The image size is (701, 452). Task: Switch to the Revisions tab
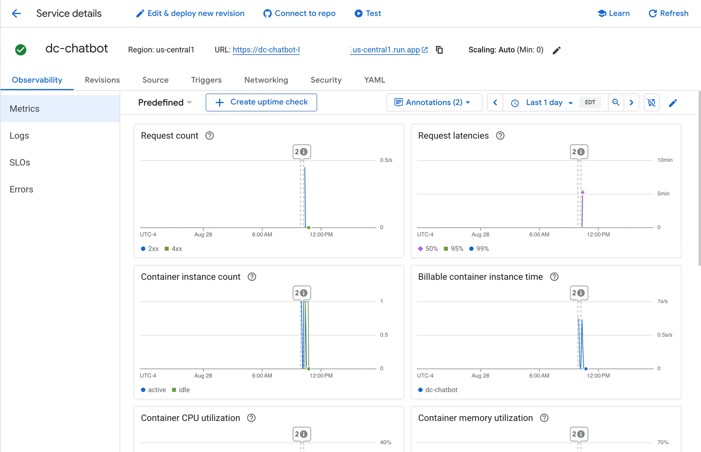[102, 80]
